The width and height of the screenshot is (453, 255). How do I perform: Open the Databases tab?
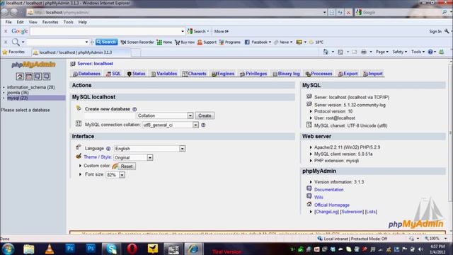(86, 74)
